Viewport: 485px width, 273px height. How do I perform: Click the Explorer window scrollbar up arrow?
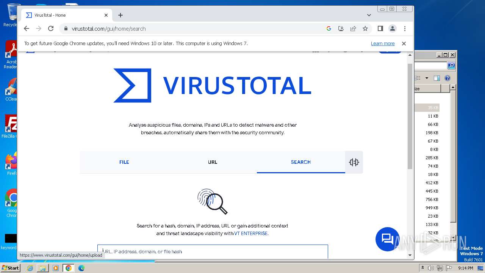[x=453, y=88]
